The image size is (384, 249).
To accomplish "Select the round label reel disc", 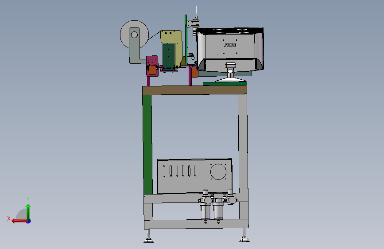I will coord(135,35).
